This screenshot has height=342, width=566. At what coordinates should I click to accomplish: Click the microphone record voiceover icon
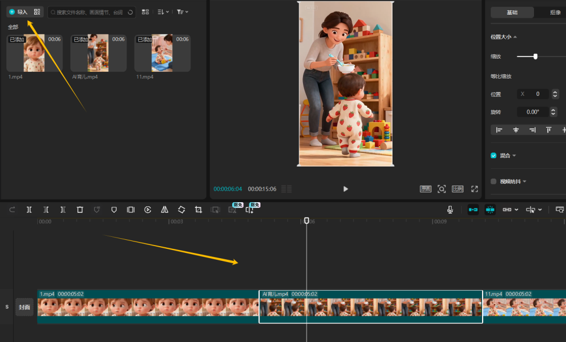(450, 209)
